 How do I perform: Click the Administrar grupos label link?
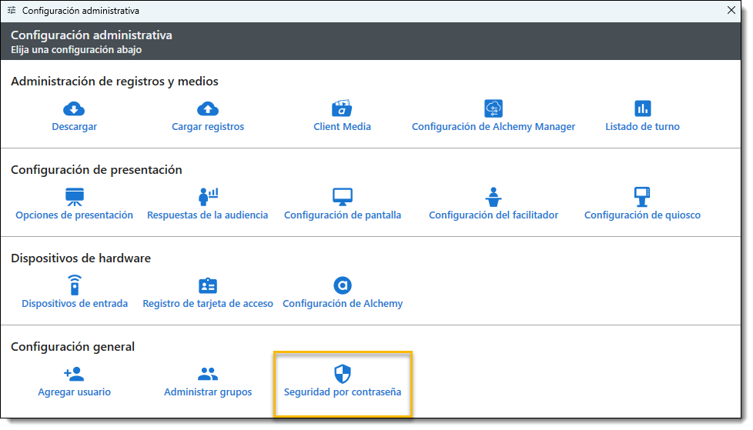click(208, 392)
